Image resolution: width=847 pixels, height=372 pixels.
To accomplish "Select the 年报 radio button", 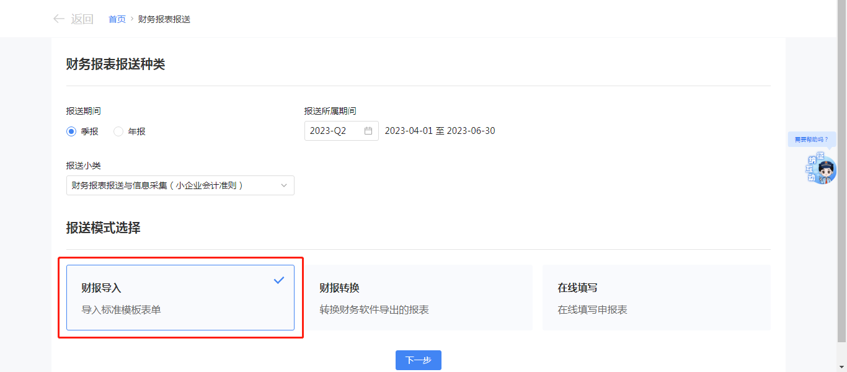I will click(x=118, y=131).
